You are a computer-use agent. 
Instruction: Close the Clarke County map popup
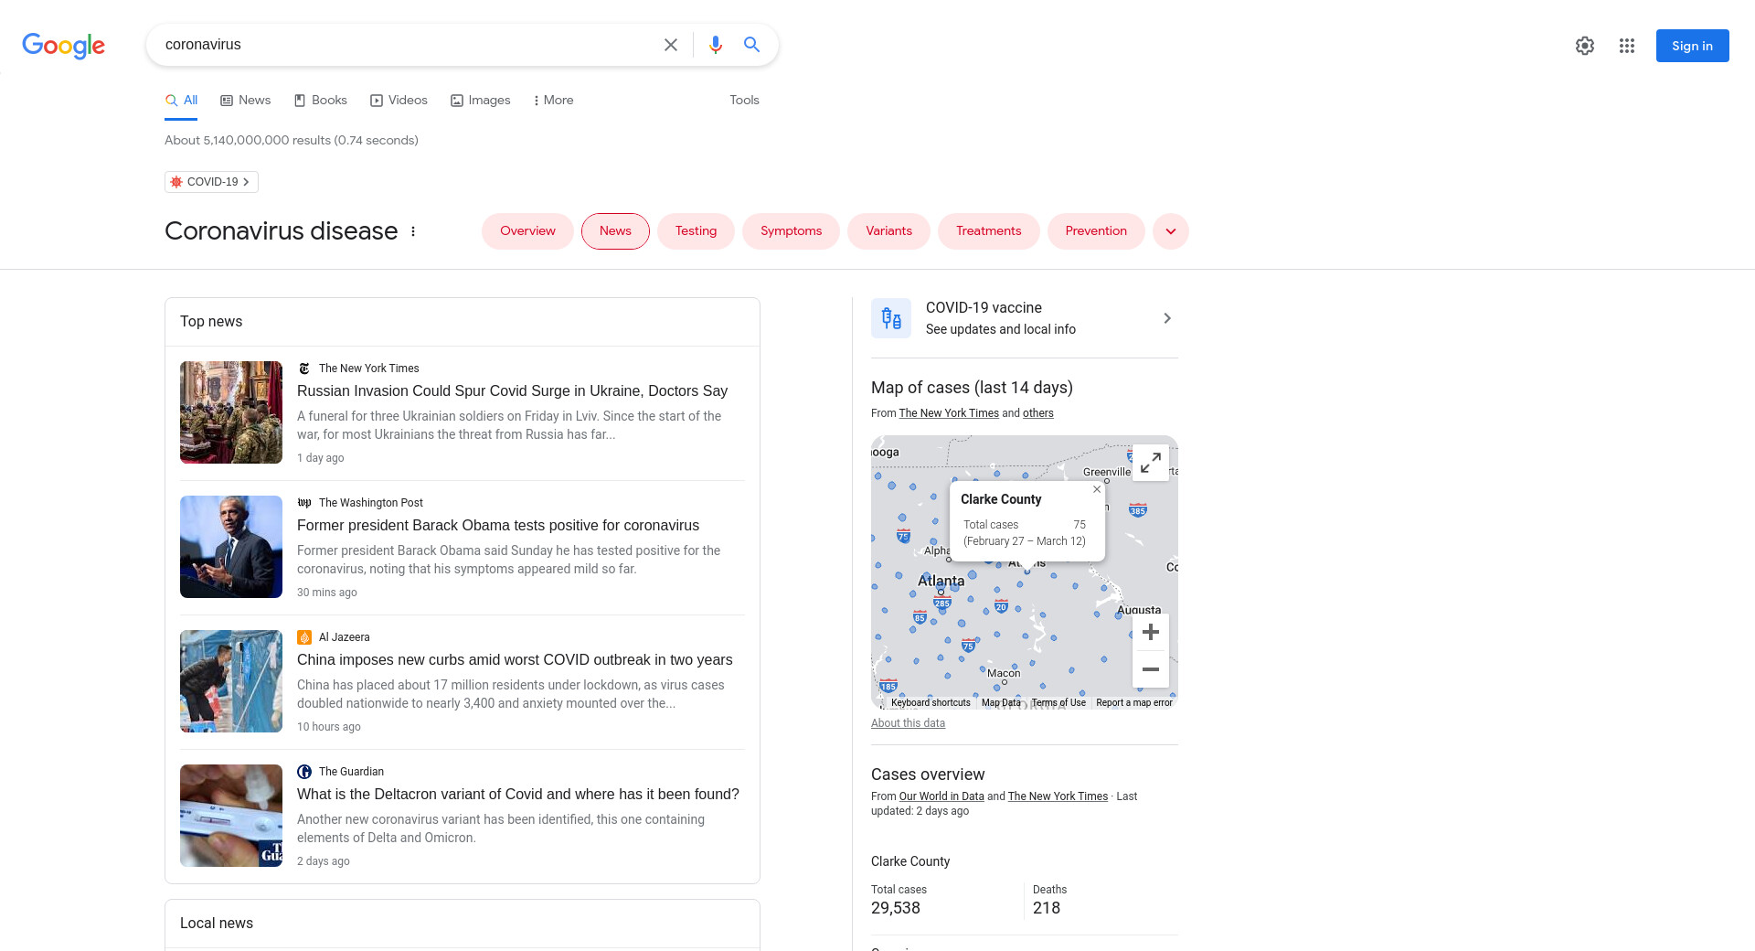[1096, 489]
